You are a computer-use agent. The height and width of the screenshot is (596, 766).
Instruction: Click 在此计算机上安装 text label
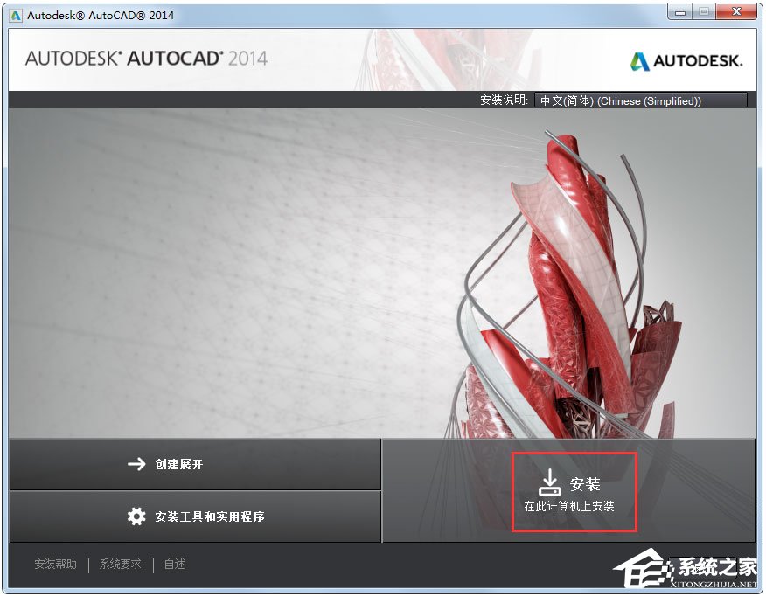tap(574, 505)
